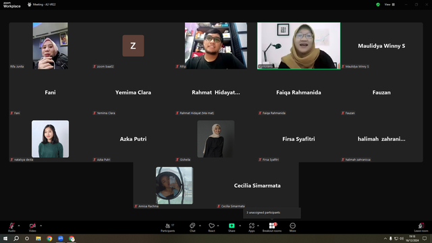Viewport: 432px width, 243px height.
Task: Expand the Video options arrow
Action: coord(40,225)
